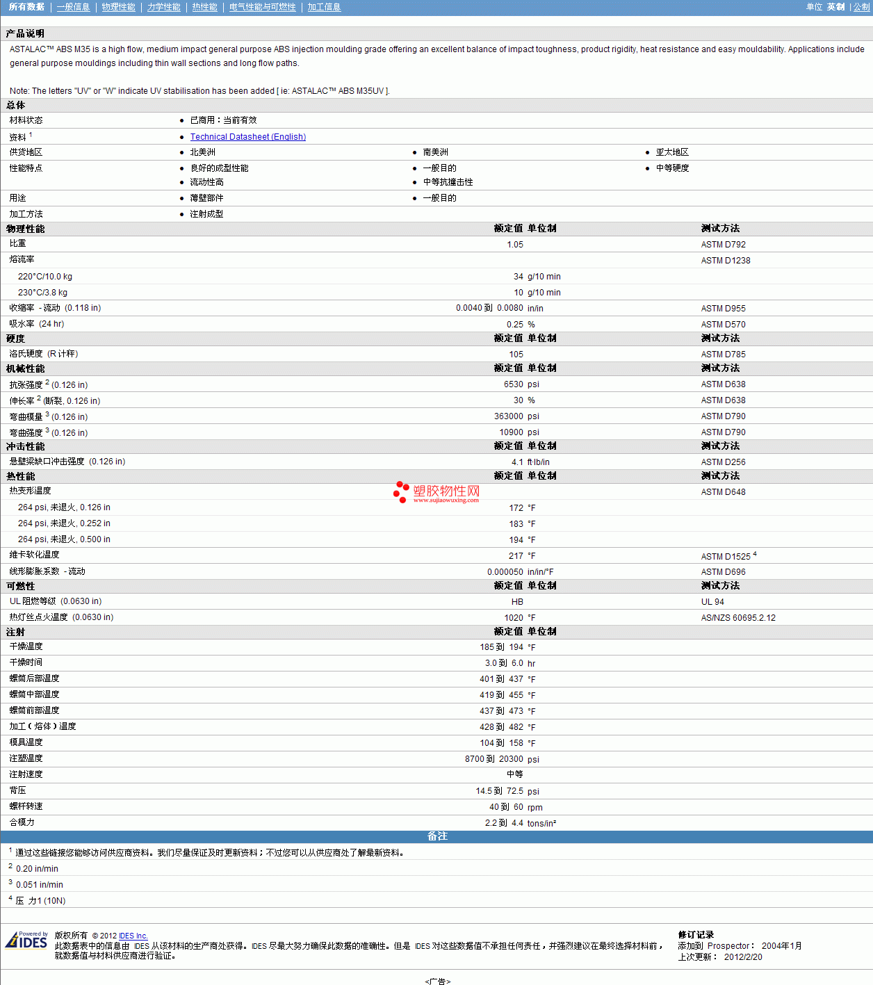Open the 所有数据 tab
873x985 pixels.
(26, 7)
